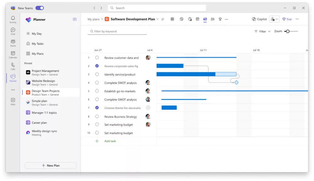Turn off the New Teams toggle

tap(40, 8)
